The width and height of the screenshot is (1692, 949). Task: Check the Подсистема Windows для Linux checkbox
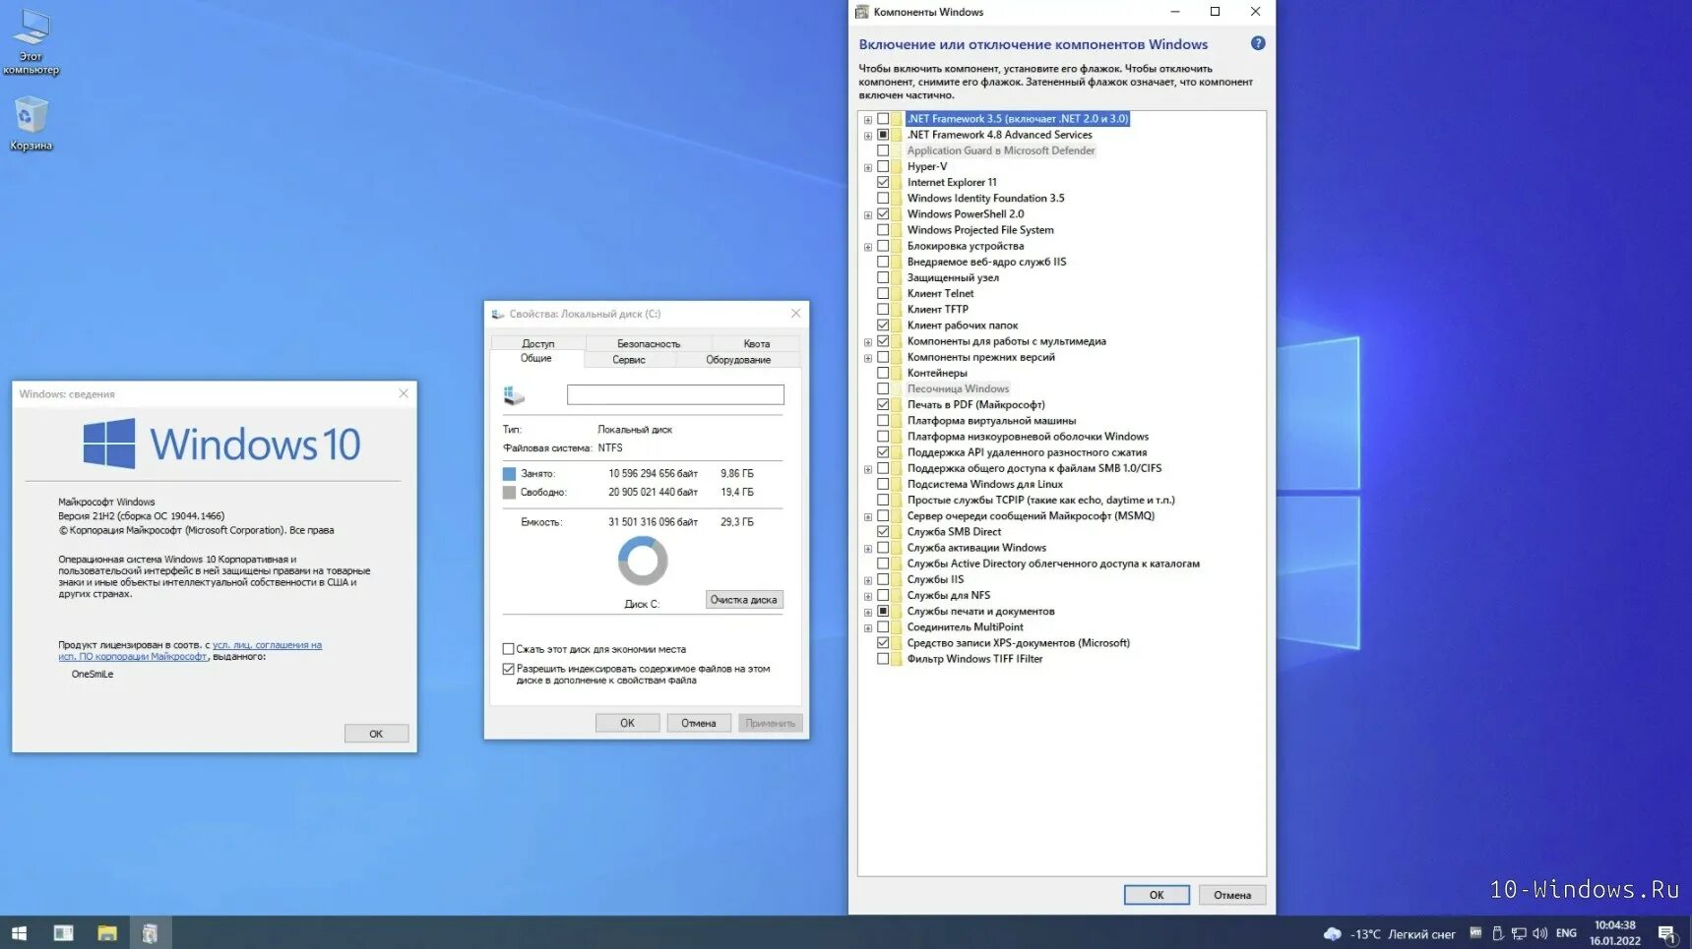coord(883,485)
